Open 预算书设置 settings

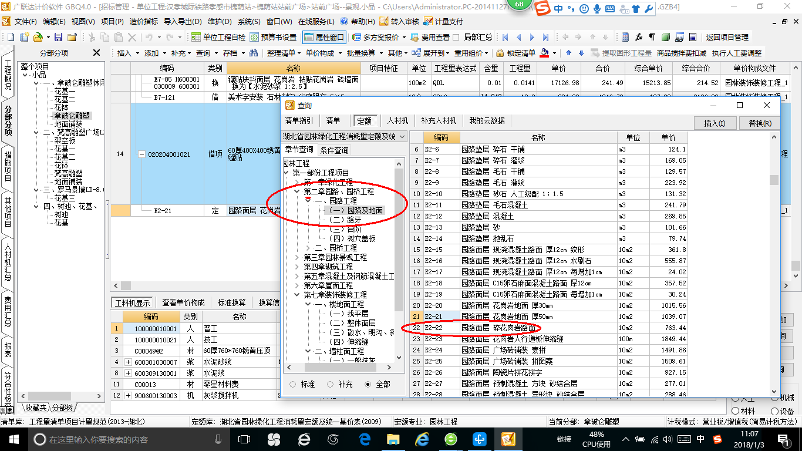(273, 37)
